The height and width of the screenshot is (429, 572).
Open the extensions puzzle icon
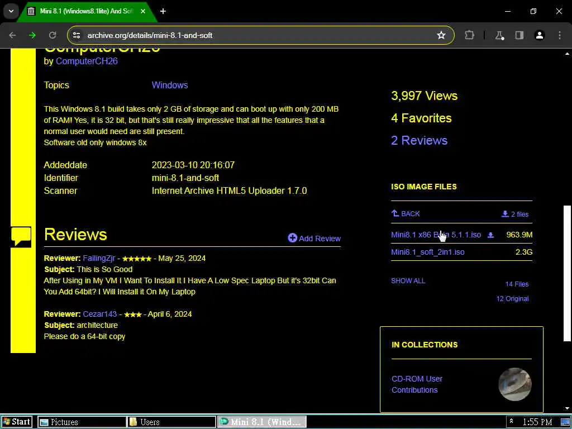pos(469,35)
